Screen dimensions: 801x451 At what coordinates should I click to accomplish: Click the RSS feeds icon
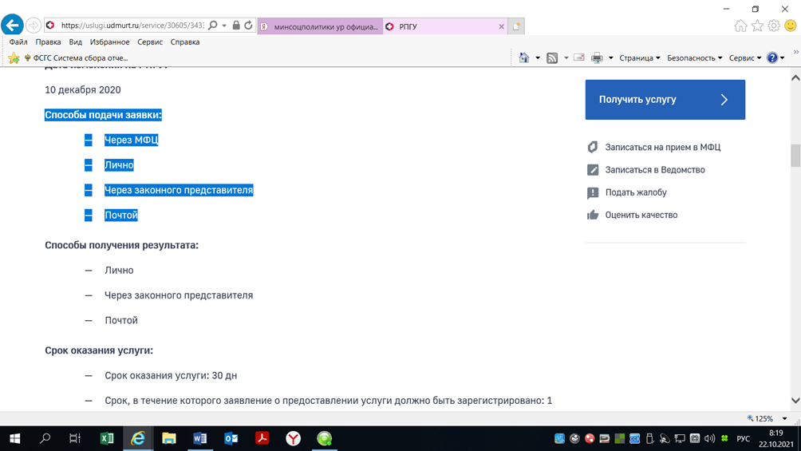[552, 58]
